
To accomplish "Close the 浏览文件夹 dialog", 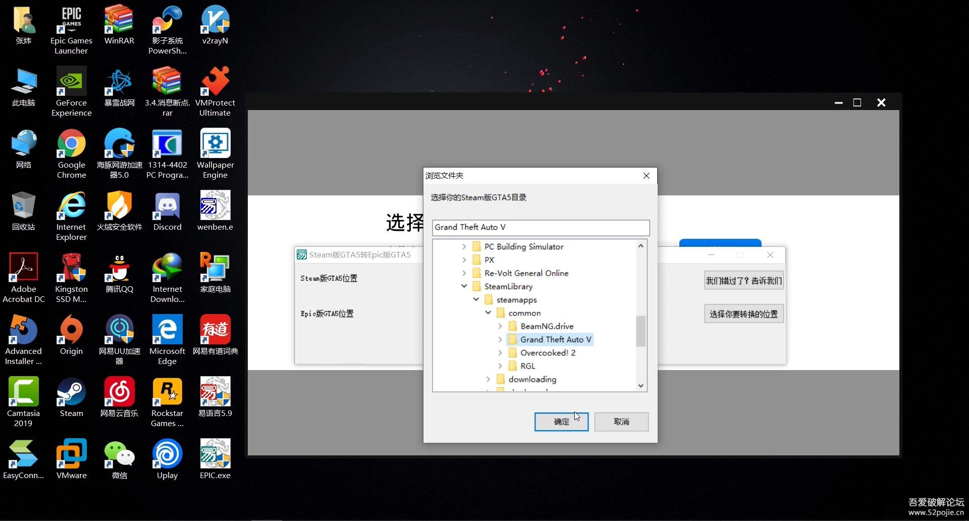I will [646, 176].
